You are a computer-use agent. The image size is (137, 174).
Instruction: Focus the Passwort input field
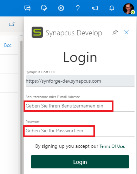click(80, 131)
